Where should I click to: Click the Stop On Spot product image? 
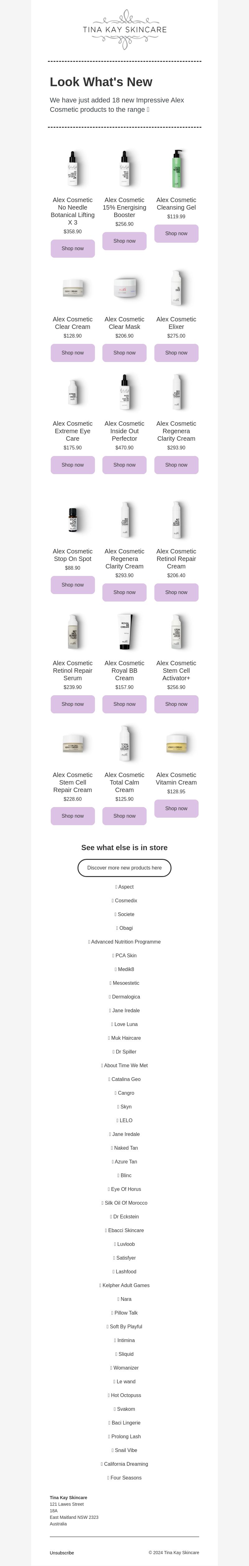[x=73, y=520]
